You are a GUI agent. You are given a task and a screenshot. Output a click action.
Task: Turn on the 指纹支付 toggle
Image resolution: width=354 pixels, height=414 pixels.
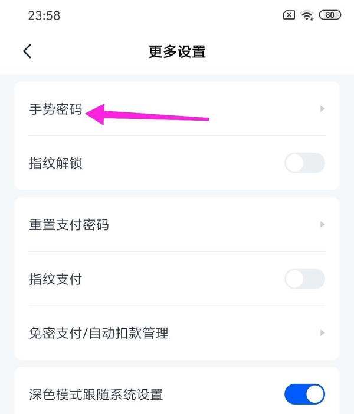coord(304,279)
